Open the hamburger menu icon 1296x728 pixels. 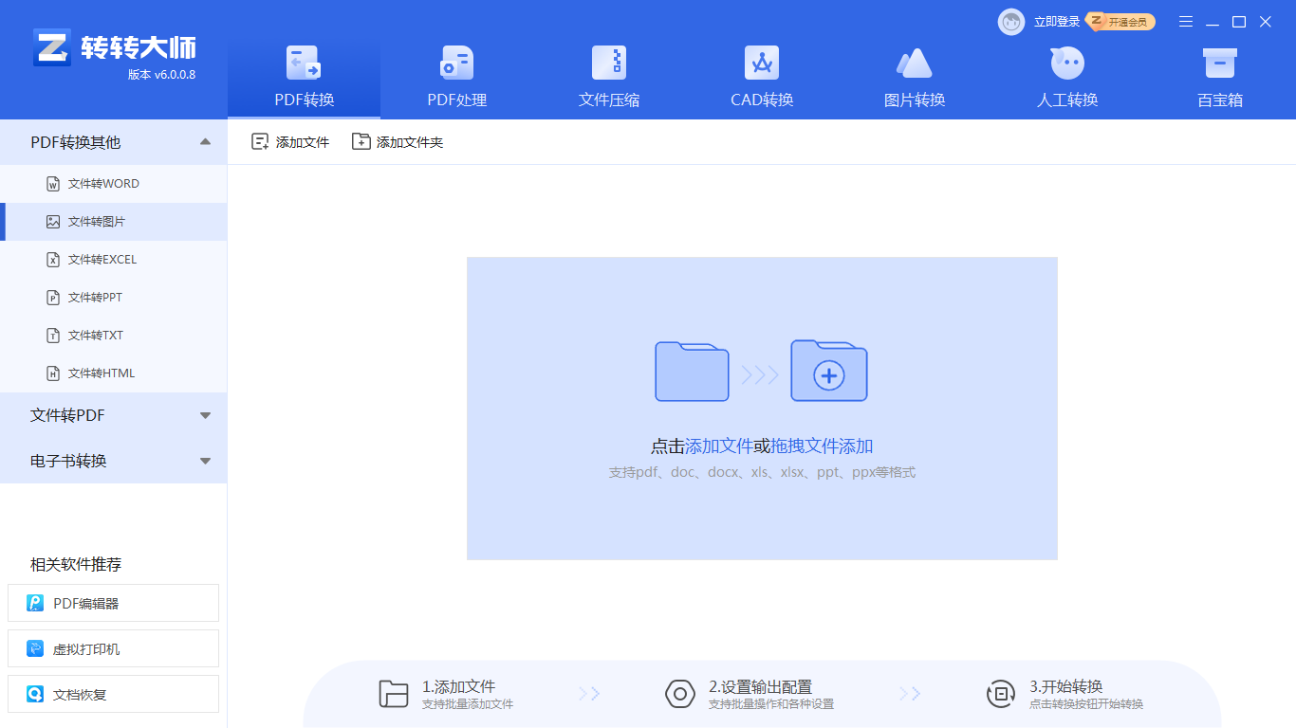click(1186, 22)
